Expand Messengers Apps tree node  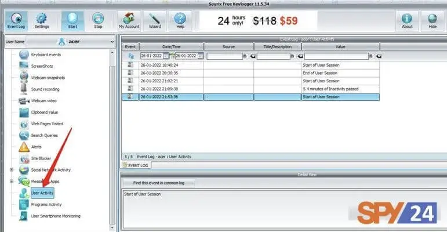[12, 181]
